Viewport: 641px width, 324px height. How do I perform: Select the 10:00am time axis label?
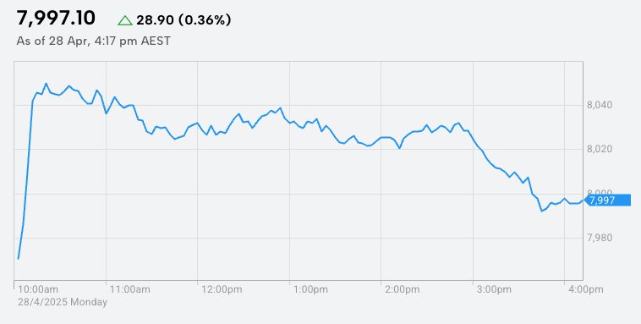[x=38, y=289]
